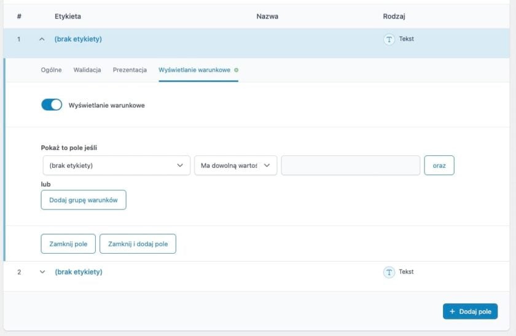Click the plus icon on Dodaj pole button

pyautogui.click(x=453, y=311)
